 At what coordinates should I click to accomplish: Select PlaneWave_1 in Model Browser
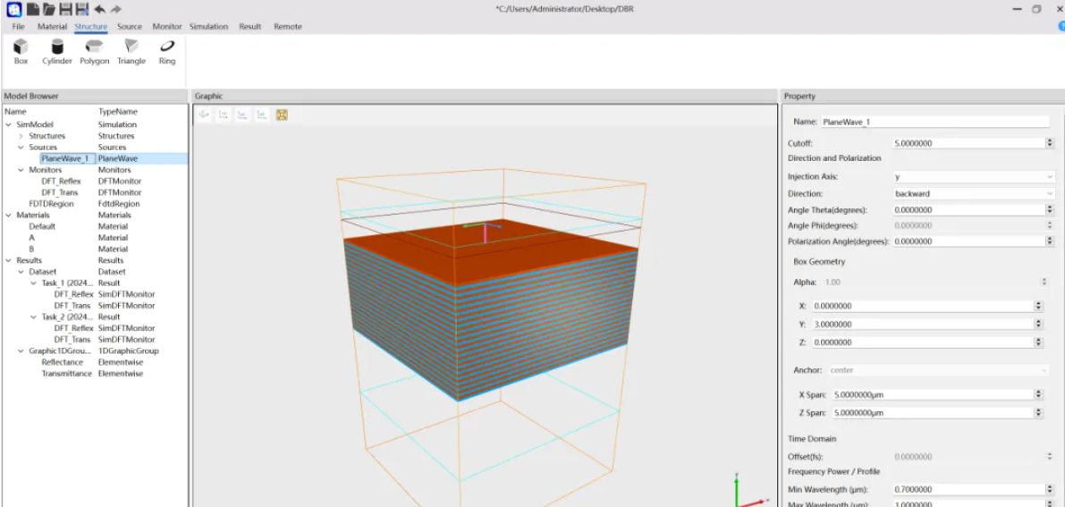click(x=64, y=158)
